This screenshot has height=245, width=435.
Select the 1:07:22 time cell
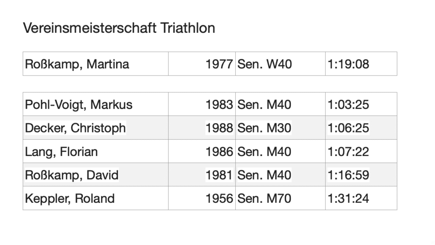(361, 151)
